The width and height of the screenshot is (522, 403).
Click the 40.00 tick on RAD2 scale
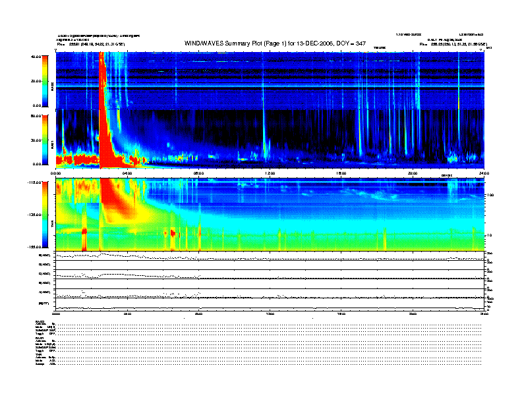point(36,57)
